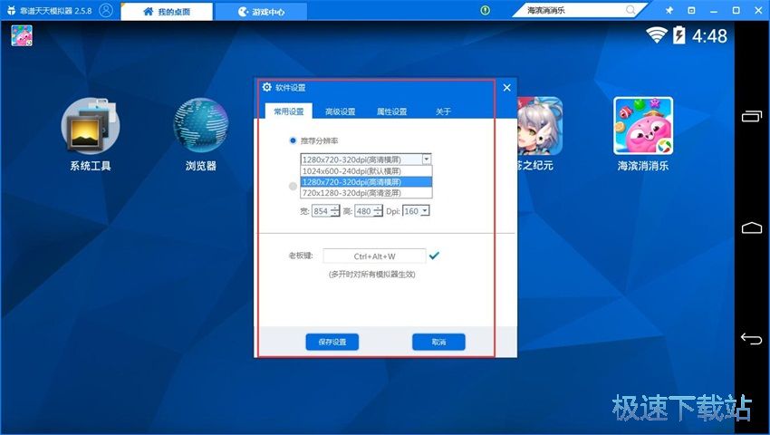Select the 常用设置 tab
This screenshot has height=435, width=770.
click(x=289, y=111)
